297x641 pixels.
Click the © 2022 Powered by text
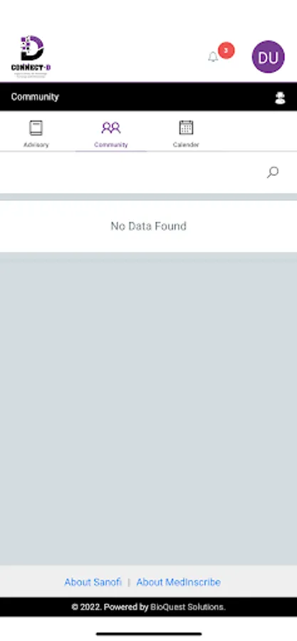(x=110, y=607)
